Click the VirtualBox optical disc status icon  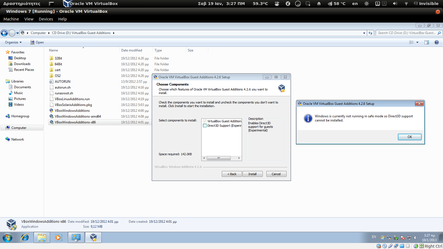click(385, 246)
